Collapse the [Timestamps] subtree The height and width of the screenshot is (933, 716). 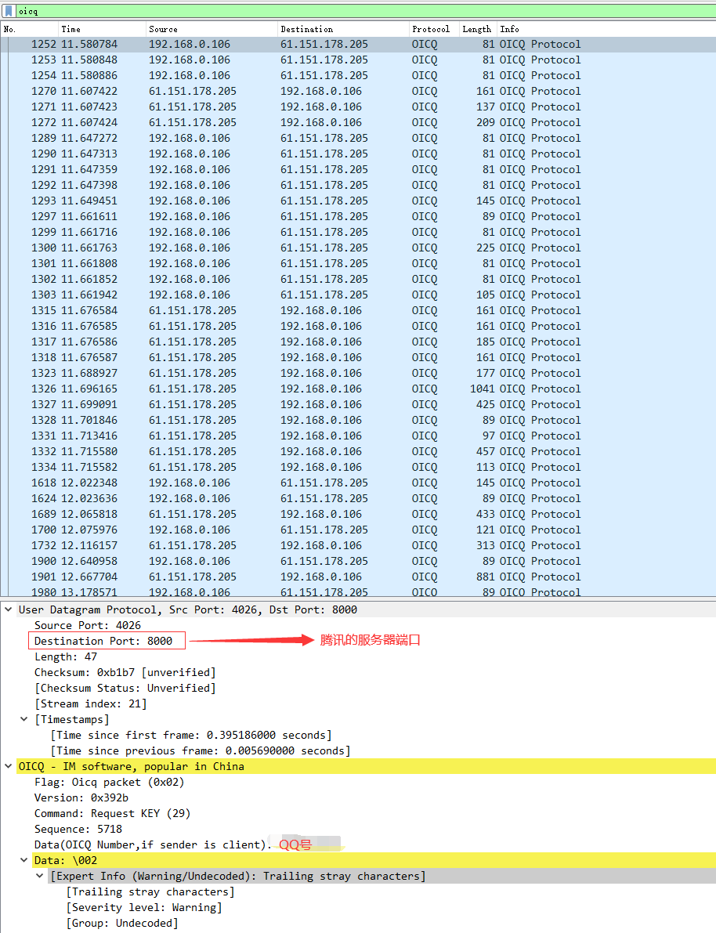24,719
